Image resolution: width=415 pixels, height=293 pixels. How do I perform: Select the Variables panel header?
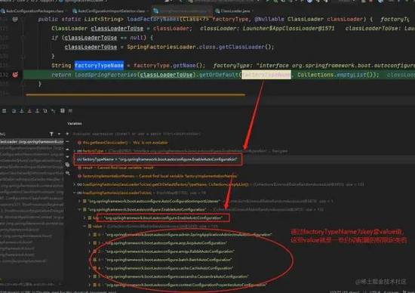[75, 123]
